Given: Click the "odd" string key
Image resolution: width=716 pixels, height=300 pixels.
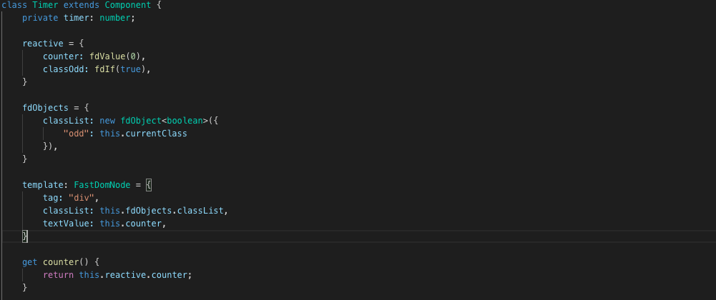Looking at the screenshot, I should tap(79, 134).
